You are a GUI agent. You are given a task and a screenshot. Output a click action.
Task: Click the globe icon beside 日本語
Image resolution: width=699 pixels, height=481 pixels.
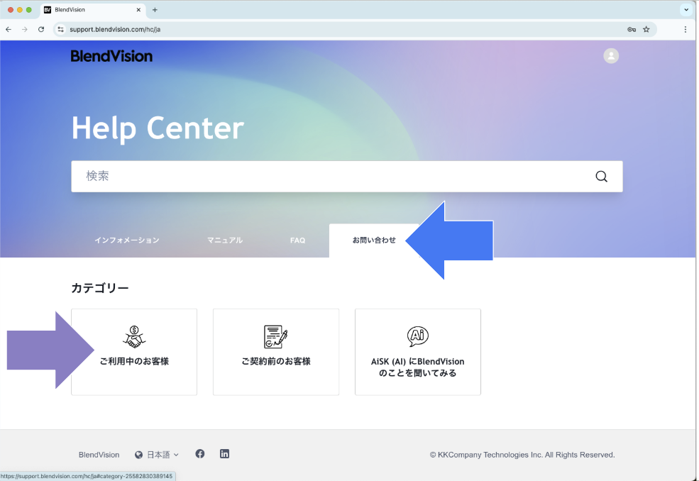coord(138,455)
